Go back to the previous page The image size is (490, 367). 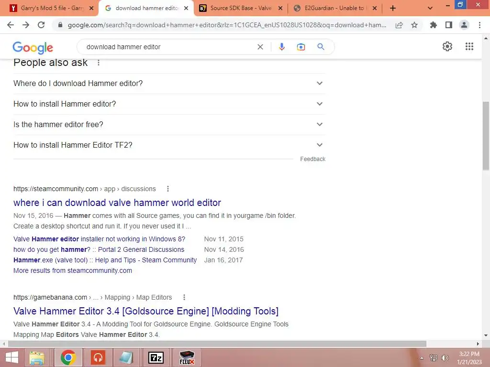click(x=11, y=25)
